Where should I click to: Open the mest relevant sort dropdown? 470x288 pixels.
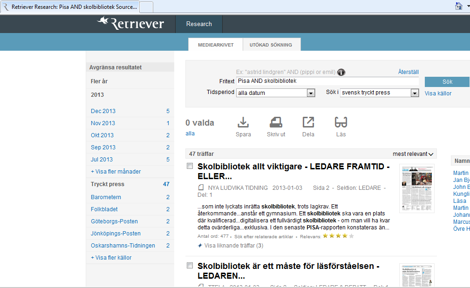[413, 154]
